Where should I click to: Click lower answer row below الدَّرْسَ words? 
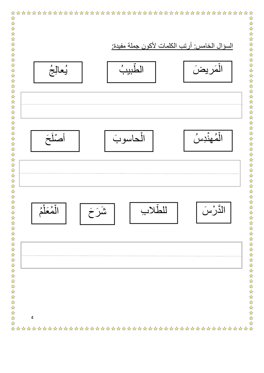131,262
